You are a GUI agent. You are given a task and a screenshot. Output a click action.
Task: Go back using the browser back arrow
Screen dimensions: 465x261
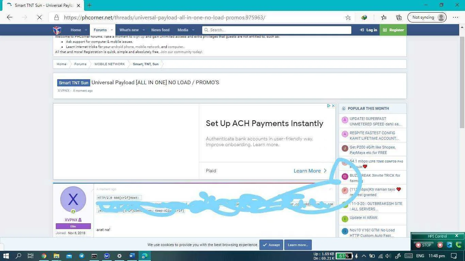[x=10, y=17]
